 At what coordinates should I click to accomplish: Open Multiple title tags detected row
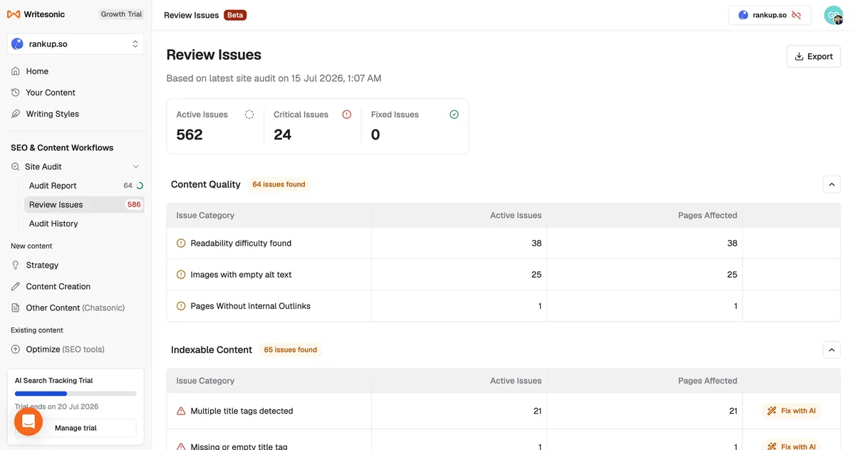tap(504, 411)
